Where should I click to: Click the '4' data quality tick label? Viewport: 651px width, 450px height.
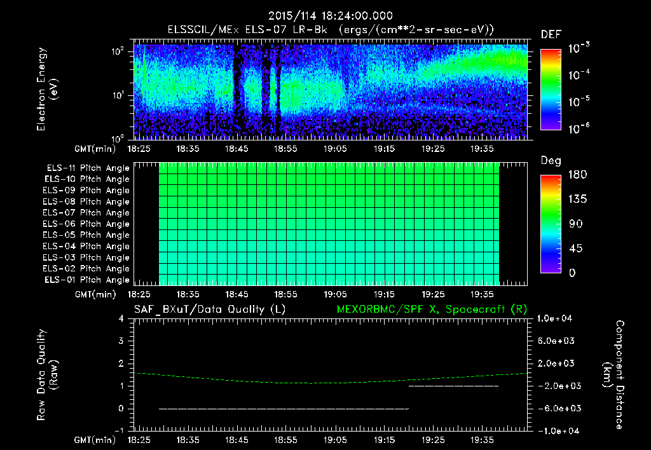121,318
